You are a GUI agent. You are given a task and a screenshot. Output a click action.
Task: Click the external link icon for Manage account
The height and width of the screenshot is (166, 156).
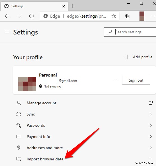click(x=151, y=103)
